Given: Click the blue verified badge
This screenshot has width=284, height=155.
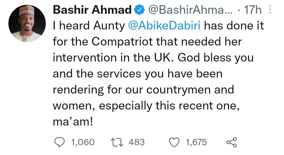Looking at the screenshot, I should coord(139,10).
